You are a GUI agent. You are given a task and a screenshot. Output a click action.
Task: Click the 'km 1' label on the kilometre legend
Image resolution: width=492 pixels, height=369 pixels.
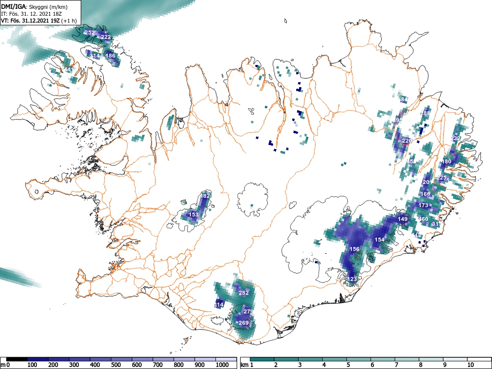(246, 365)
